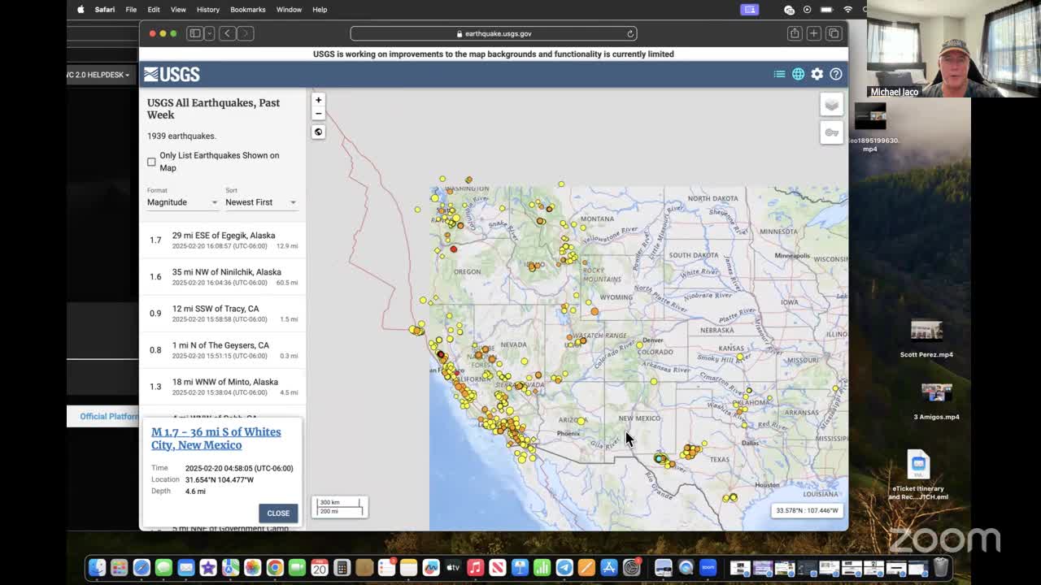Reload the earthquake.usgs.gov page

[x=630, y=33]
